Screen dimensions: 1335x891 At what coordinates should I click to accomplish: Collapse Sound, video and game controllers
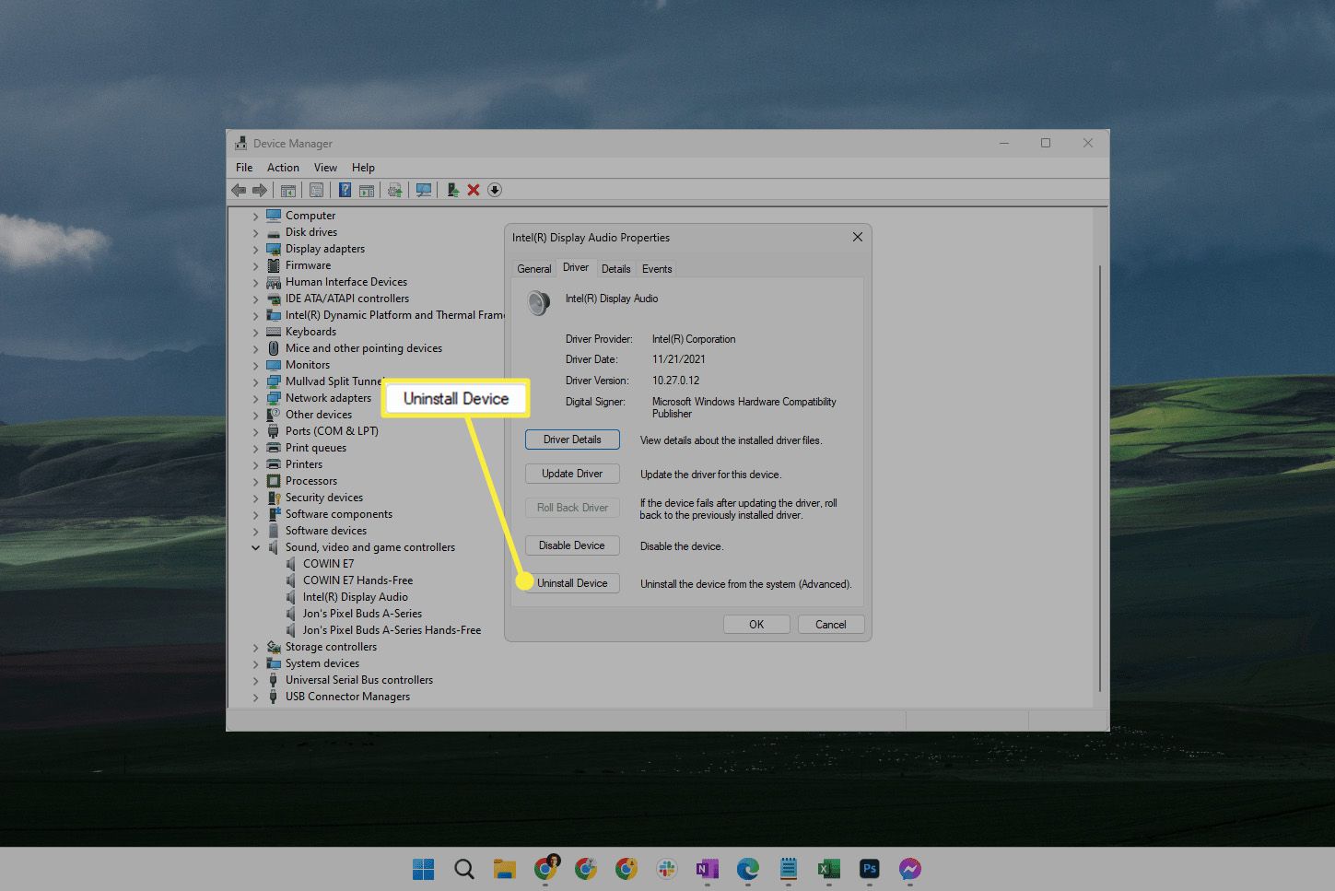[x=256, y=548]
